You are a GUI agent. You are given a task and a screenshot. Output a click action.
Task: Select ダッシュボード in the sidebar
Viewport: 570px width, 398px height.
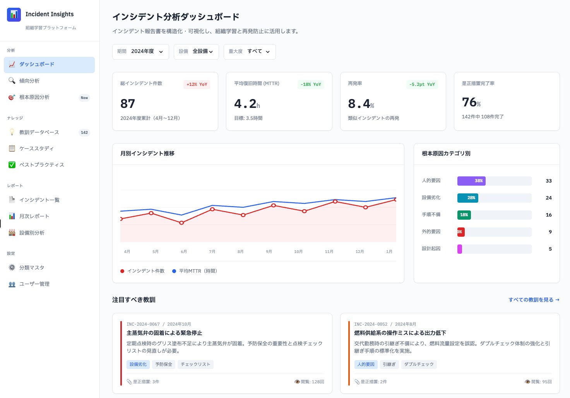[x=49, y=65]
